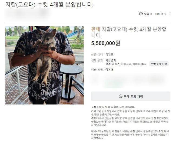
Task: Click the 직접결제 payment method value
Action: 111,60
